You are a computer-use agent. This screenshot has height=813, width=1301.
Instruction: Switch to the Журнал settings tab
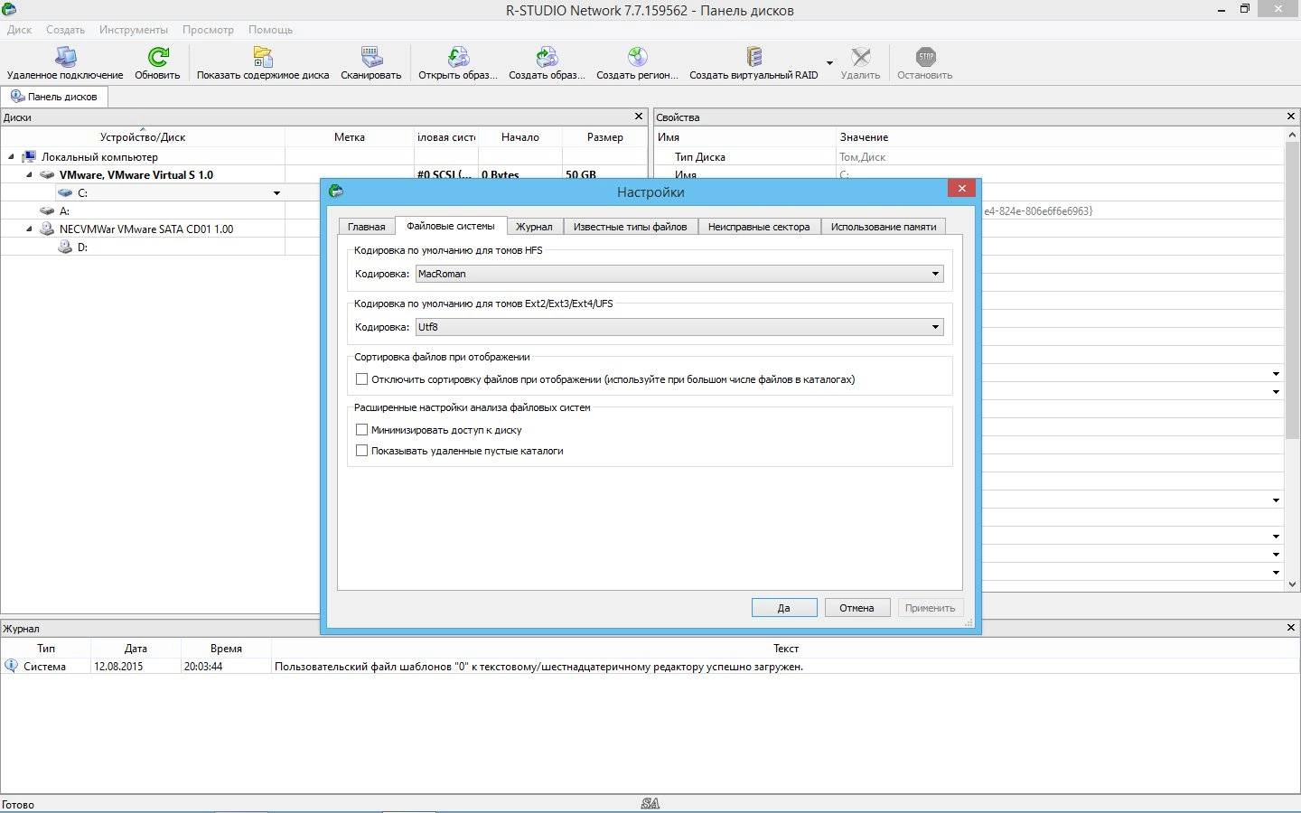click(534, 227)
